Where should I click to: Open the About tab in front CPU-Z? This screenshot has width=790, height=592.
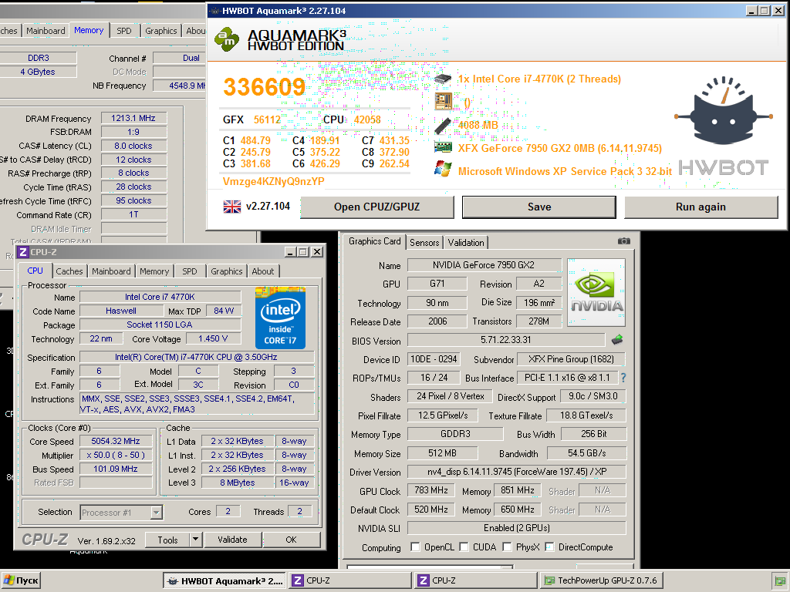(x=262, y=271)
